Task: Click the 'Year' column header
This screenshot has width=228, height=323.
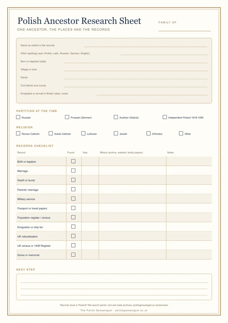Action: point(85,152)
